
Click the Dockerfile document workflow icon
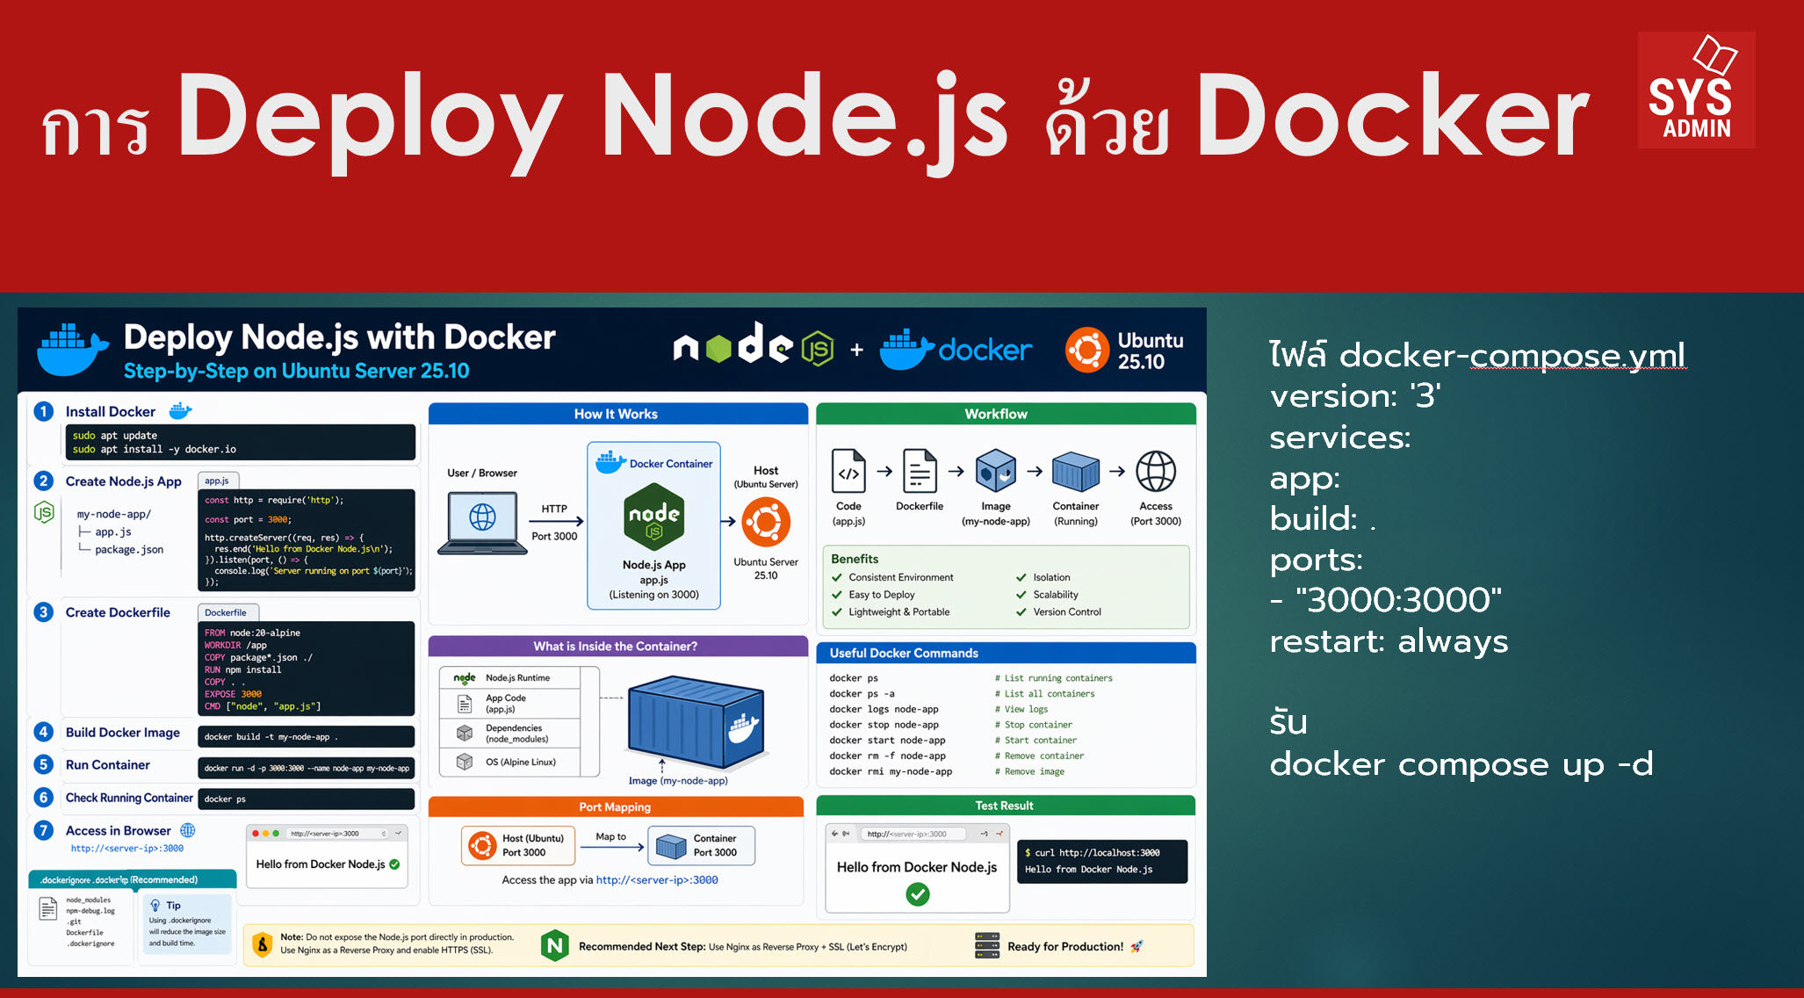(920, 473)
